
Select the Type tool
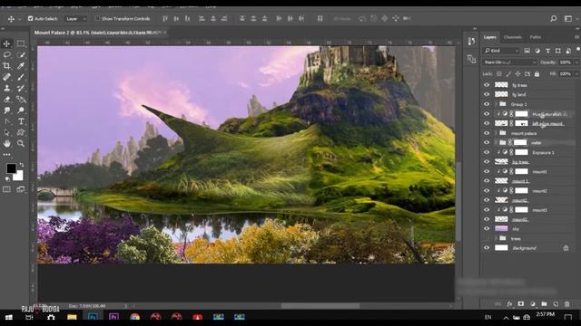pyautogui.click(x=21, y=121)
